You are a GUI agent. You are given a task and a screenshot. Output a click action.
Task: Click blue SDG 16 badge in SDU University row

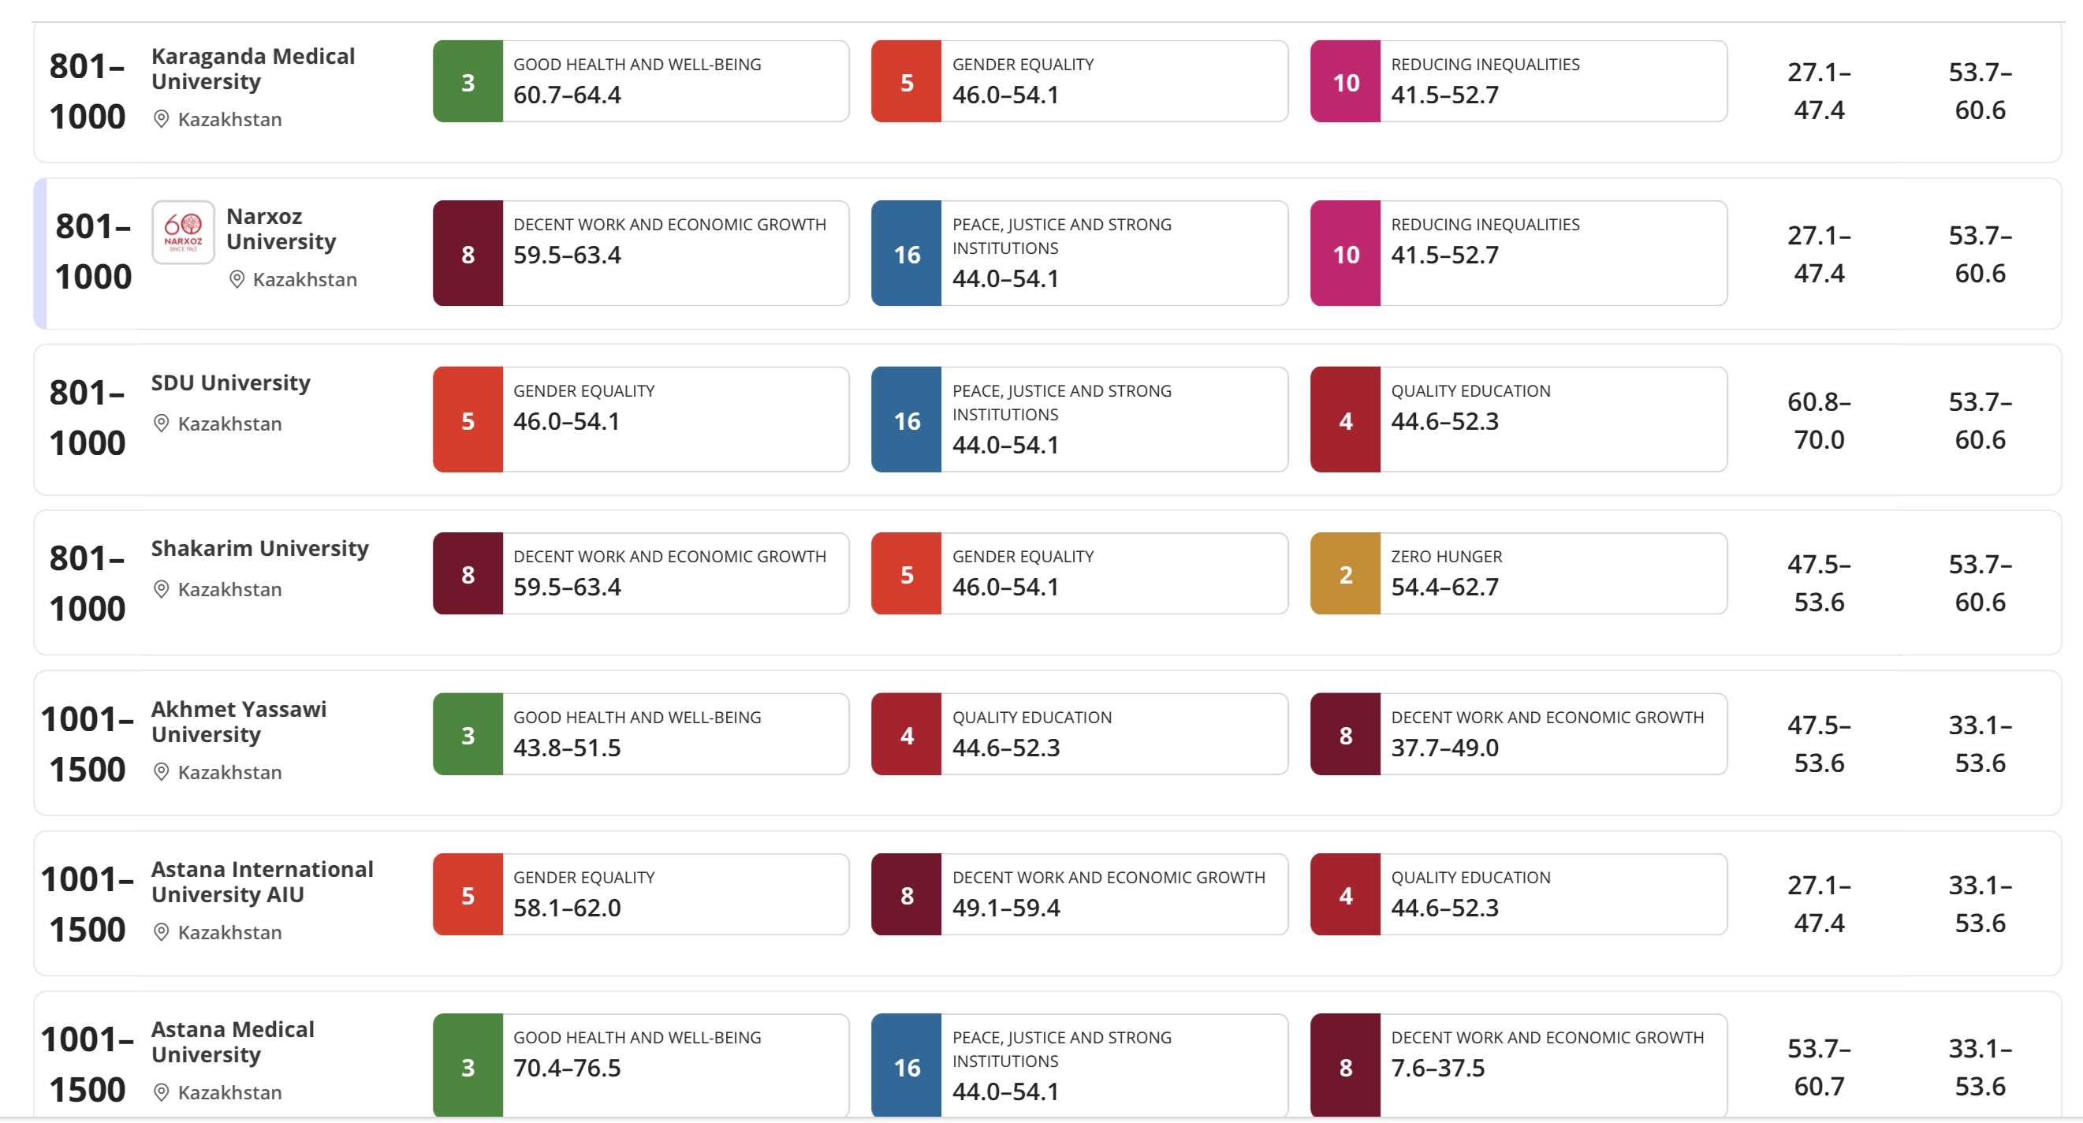click(x=907, y=420)
